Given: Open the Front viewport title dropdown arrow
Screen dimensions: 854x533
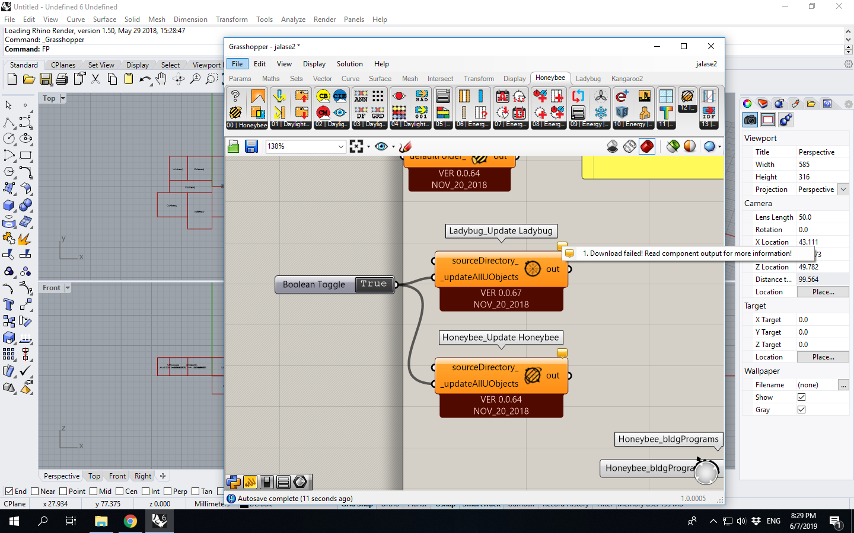Looking at the screenshot, I should [67, 288].
